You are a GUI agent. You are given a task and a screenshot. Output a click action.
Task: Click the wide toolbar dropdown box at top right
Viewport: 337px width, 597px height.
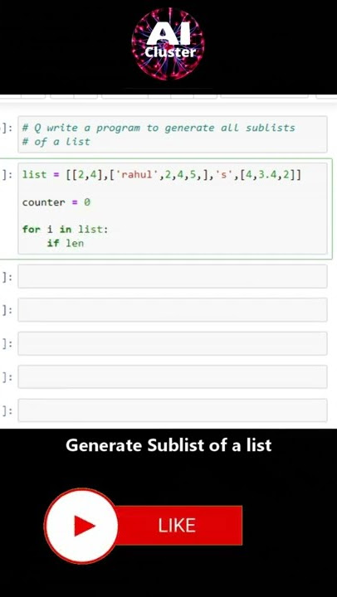(x=264, y=96)
